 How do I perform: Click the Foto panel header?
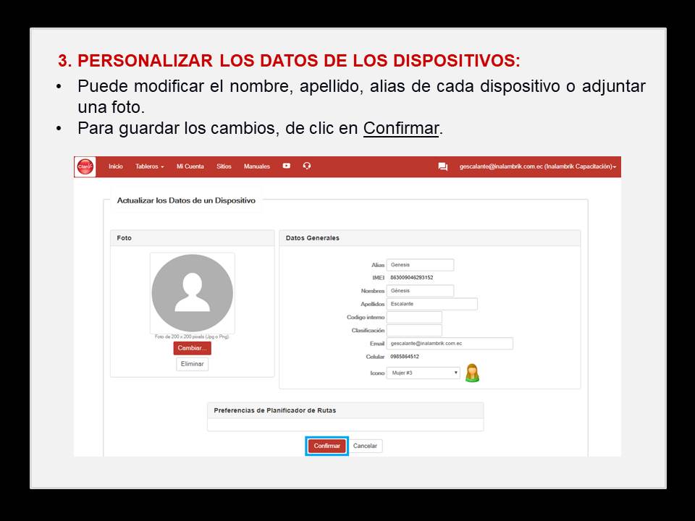click(x=193, y=238)
